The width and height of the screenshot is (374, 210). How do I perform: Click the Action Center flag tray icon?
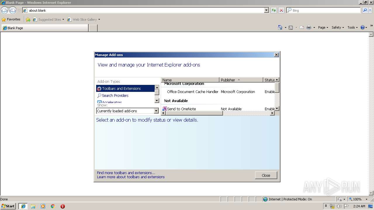point(346,206)
